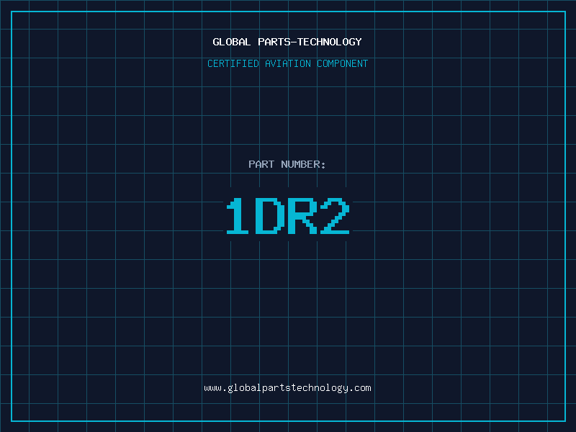The width and height of the screenshot is (576, 432).
Task: Click the word GLOBAL in the heading
Action: [232, 42]
